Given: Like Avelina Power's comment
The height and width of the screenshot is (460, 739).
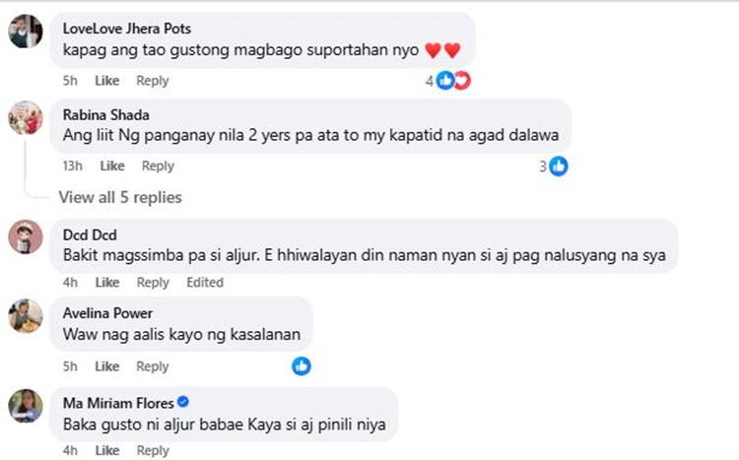Looking at the screenshot, I should pos(106,366).
